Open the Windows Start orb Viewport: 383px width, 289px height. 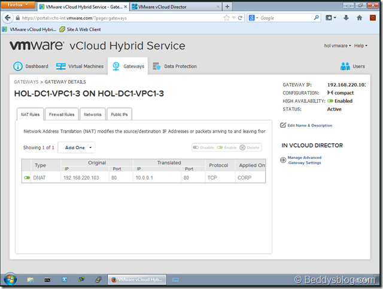click(10, 279)
